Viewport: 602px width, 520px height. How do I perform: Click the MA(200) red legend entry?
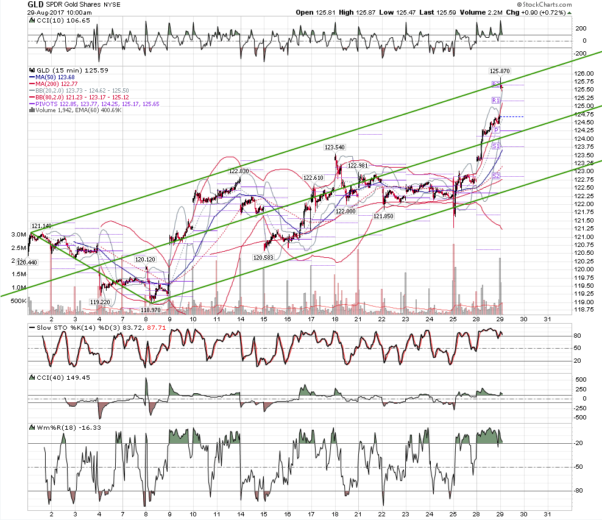(54, 84)
